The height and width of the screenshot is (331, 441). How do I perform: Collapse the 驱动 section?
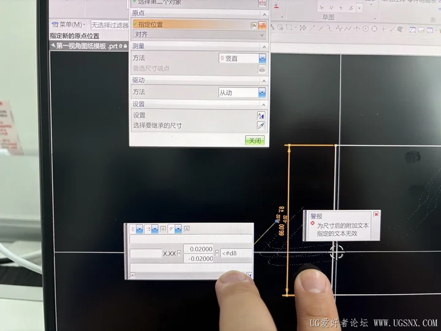(264, 81)
